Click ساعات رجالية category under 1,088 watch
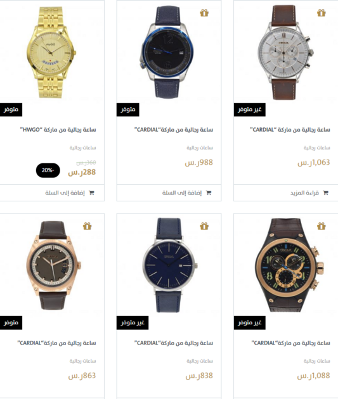Image resolution: width=338 pixels, height=399 pixels. click(316, 361)
